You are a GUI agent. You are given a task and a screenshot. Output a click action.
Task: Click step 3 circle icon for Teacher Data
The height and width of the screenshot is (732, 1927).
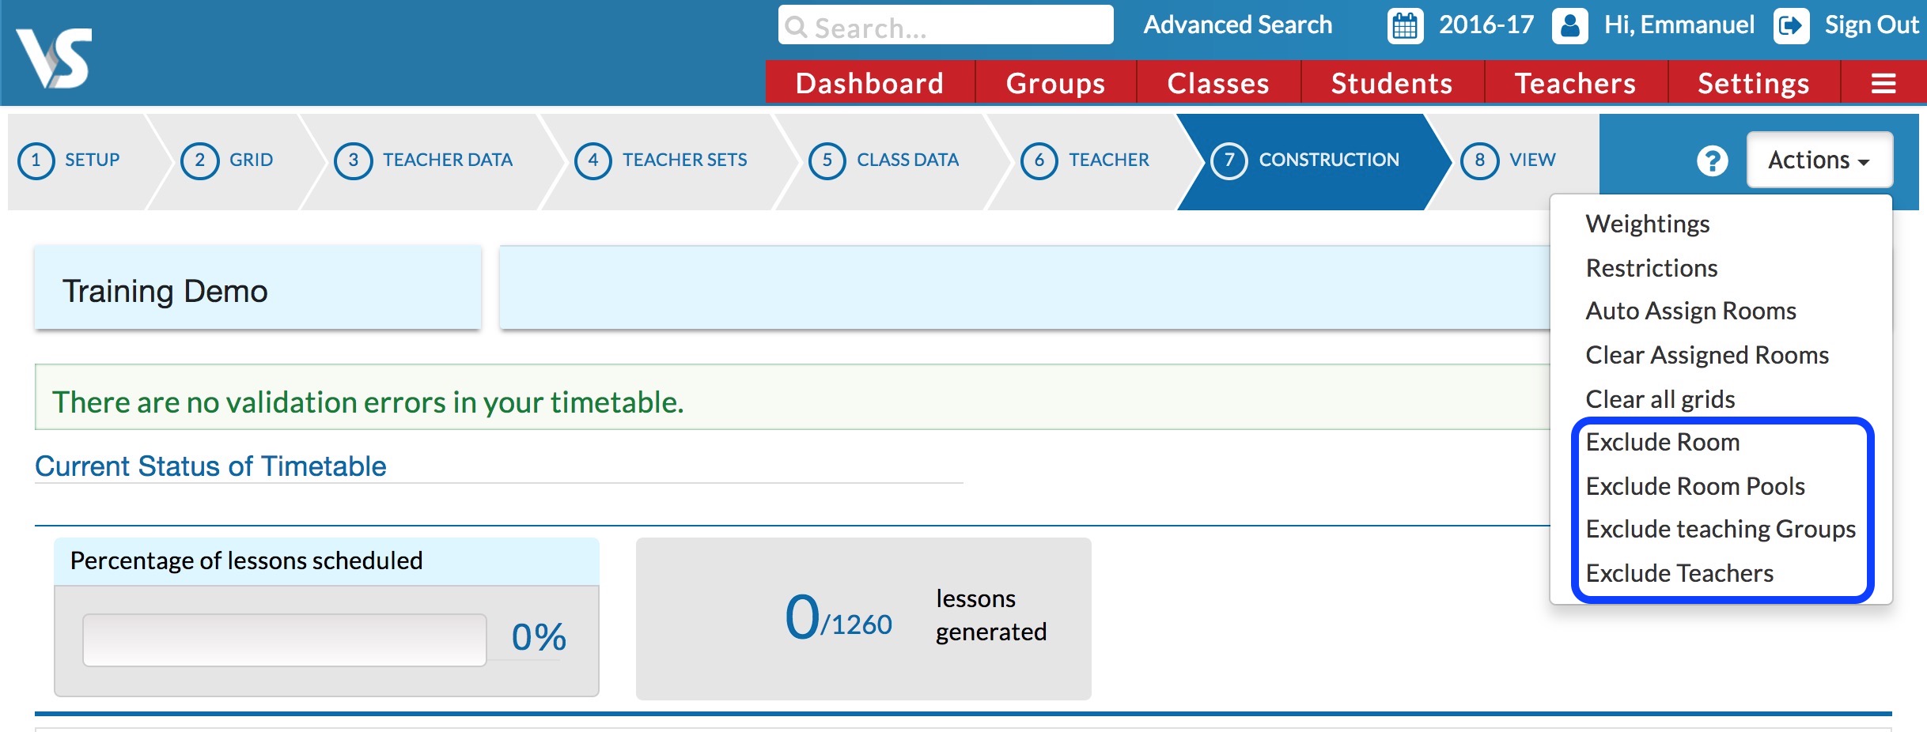[354, 160]
